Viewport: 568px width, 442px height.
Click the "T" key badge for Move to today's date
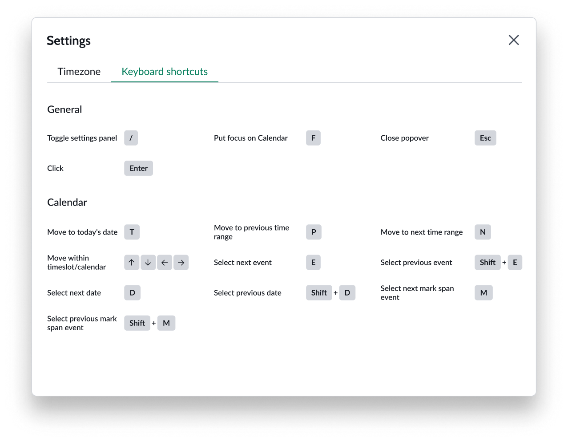(x=132, y=232)
